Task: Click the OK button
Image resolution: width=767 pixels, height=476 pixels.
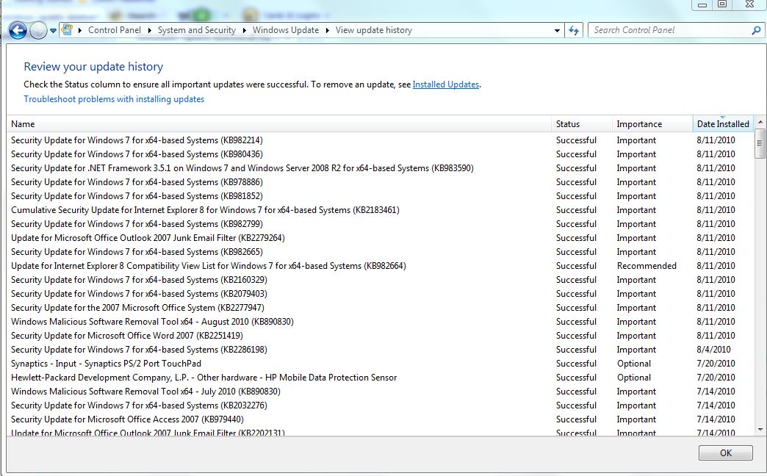Action: pyautogui.click(x=725, y=452)
